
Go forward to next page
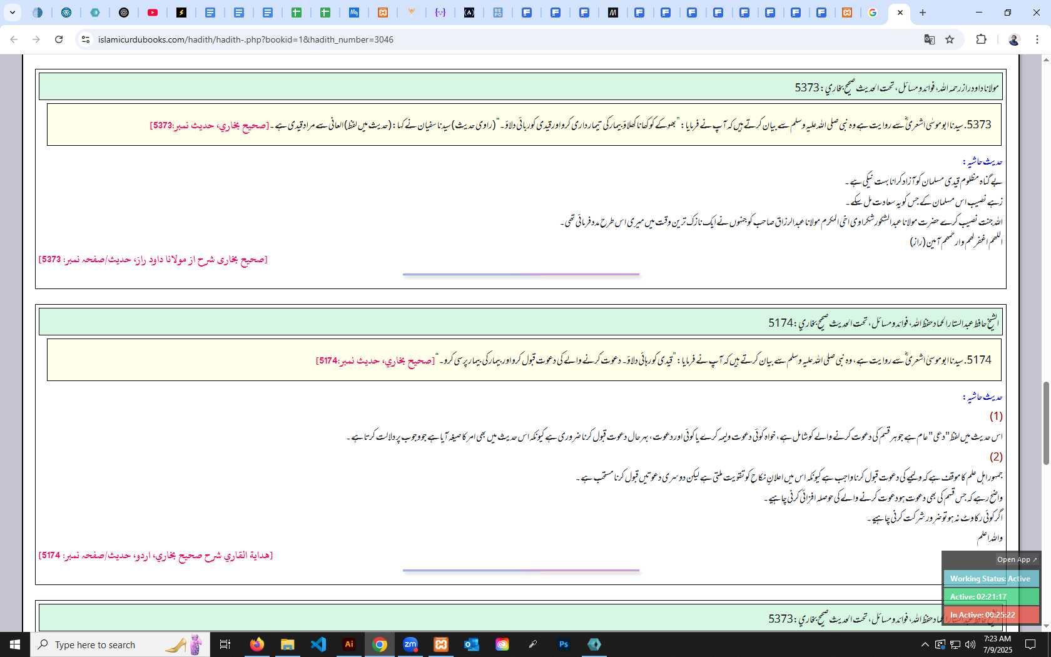(36, 39)
